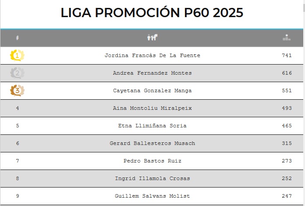This screenshot has width=305, height=206.
Task: Open Andrea Fernandez Montes entry
Action: pyautogui.click(x=152, y=73)
